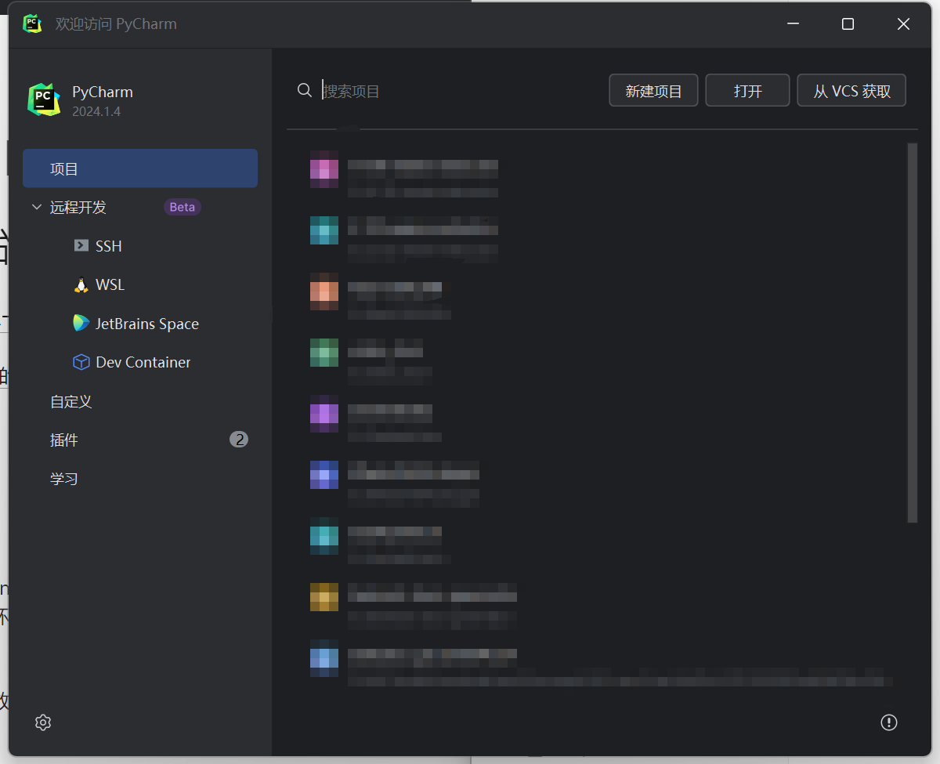940x764 pixels.
Task: Maximize the PyCharm welcome window
Action: click(x=848, y=24)
